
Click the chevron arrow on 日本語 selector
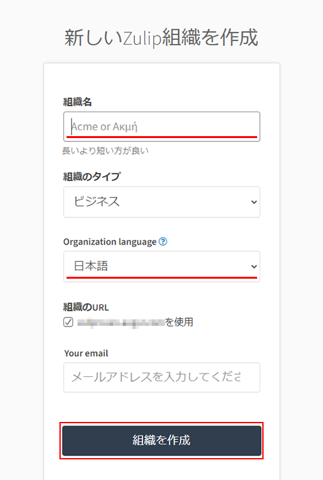point(254,266)
